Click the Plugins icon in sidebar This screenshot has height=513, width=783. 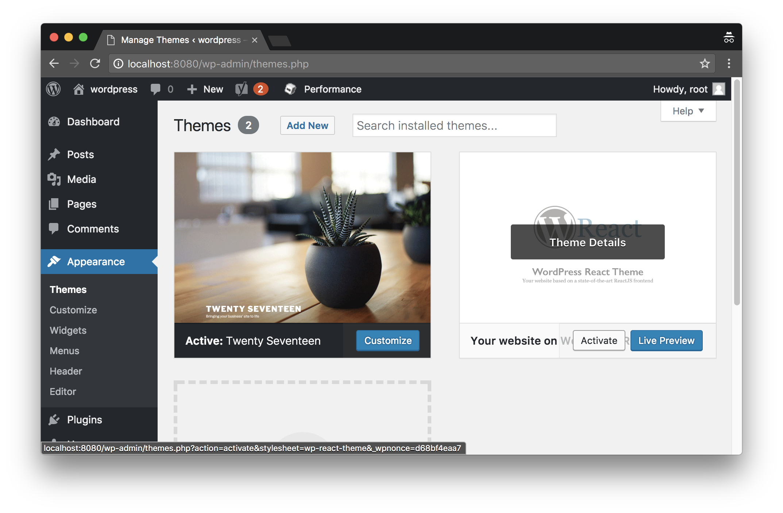point(54,419)
